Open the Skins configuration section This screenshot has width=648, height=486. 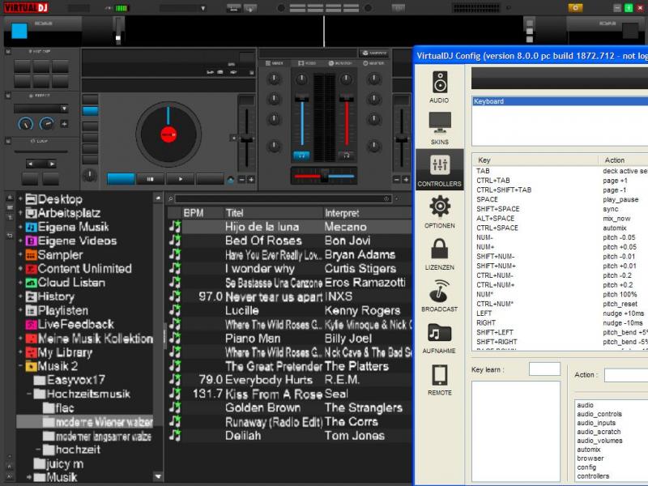coord(440,127)
